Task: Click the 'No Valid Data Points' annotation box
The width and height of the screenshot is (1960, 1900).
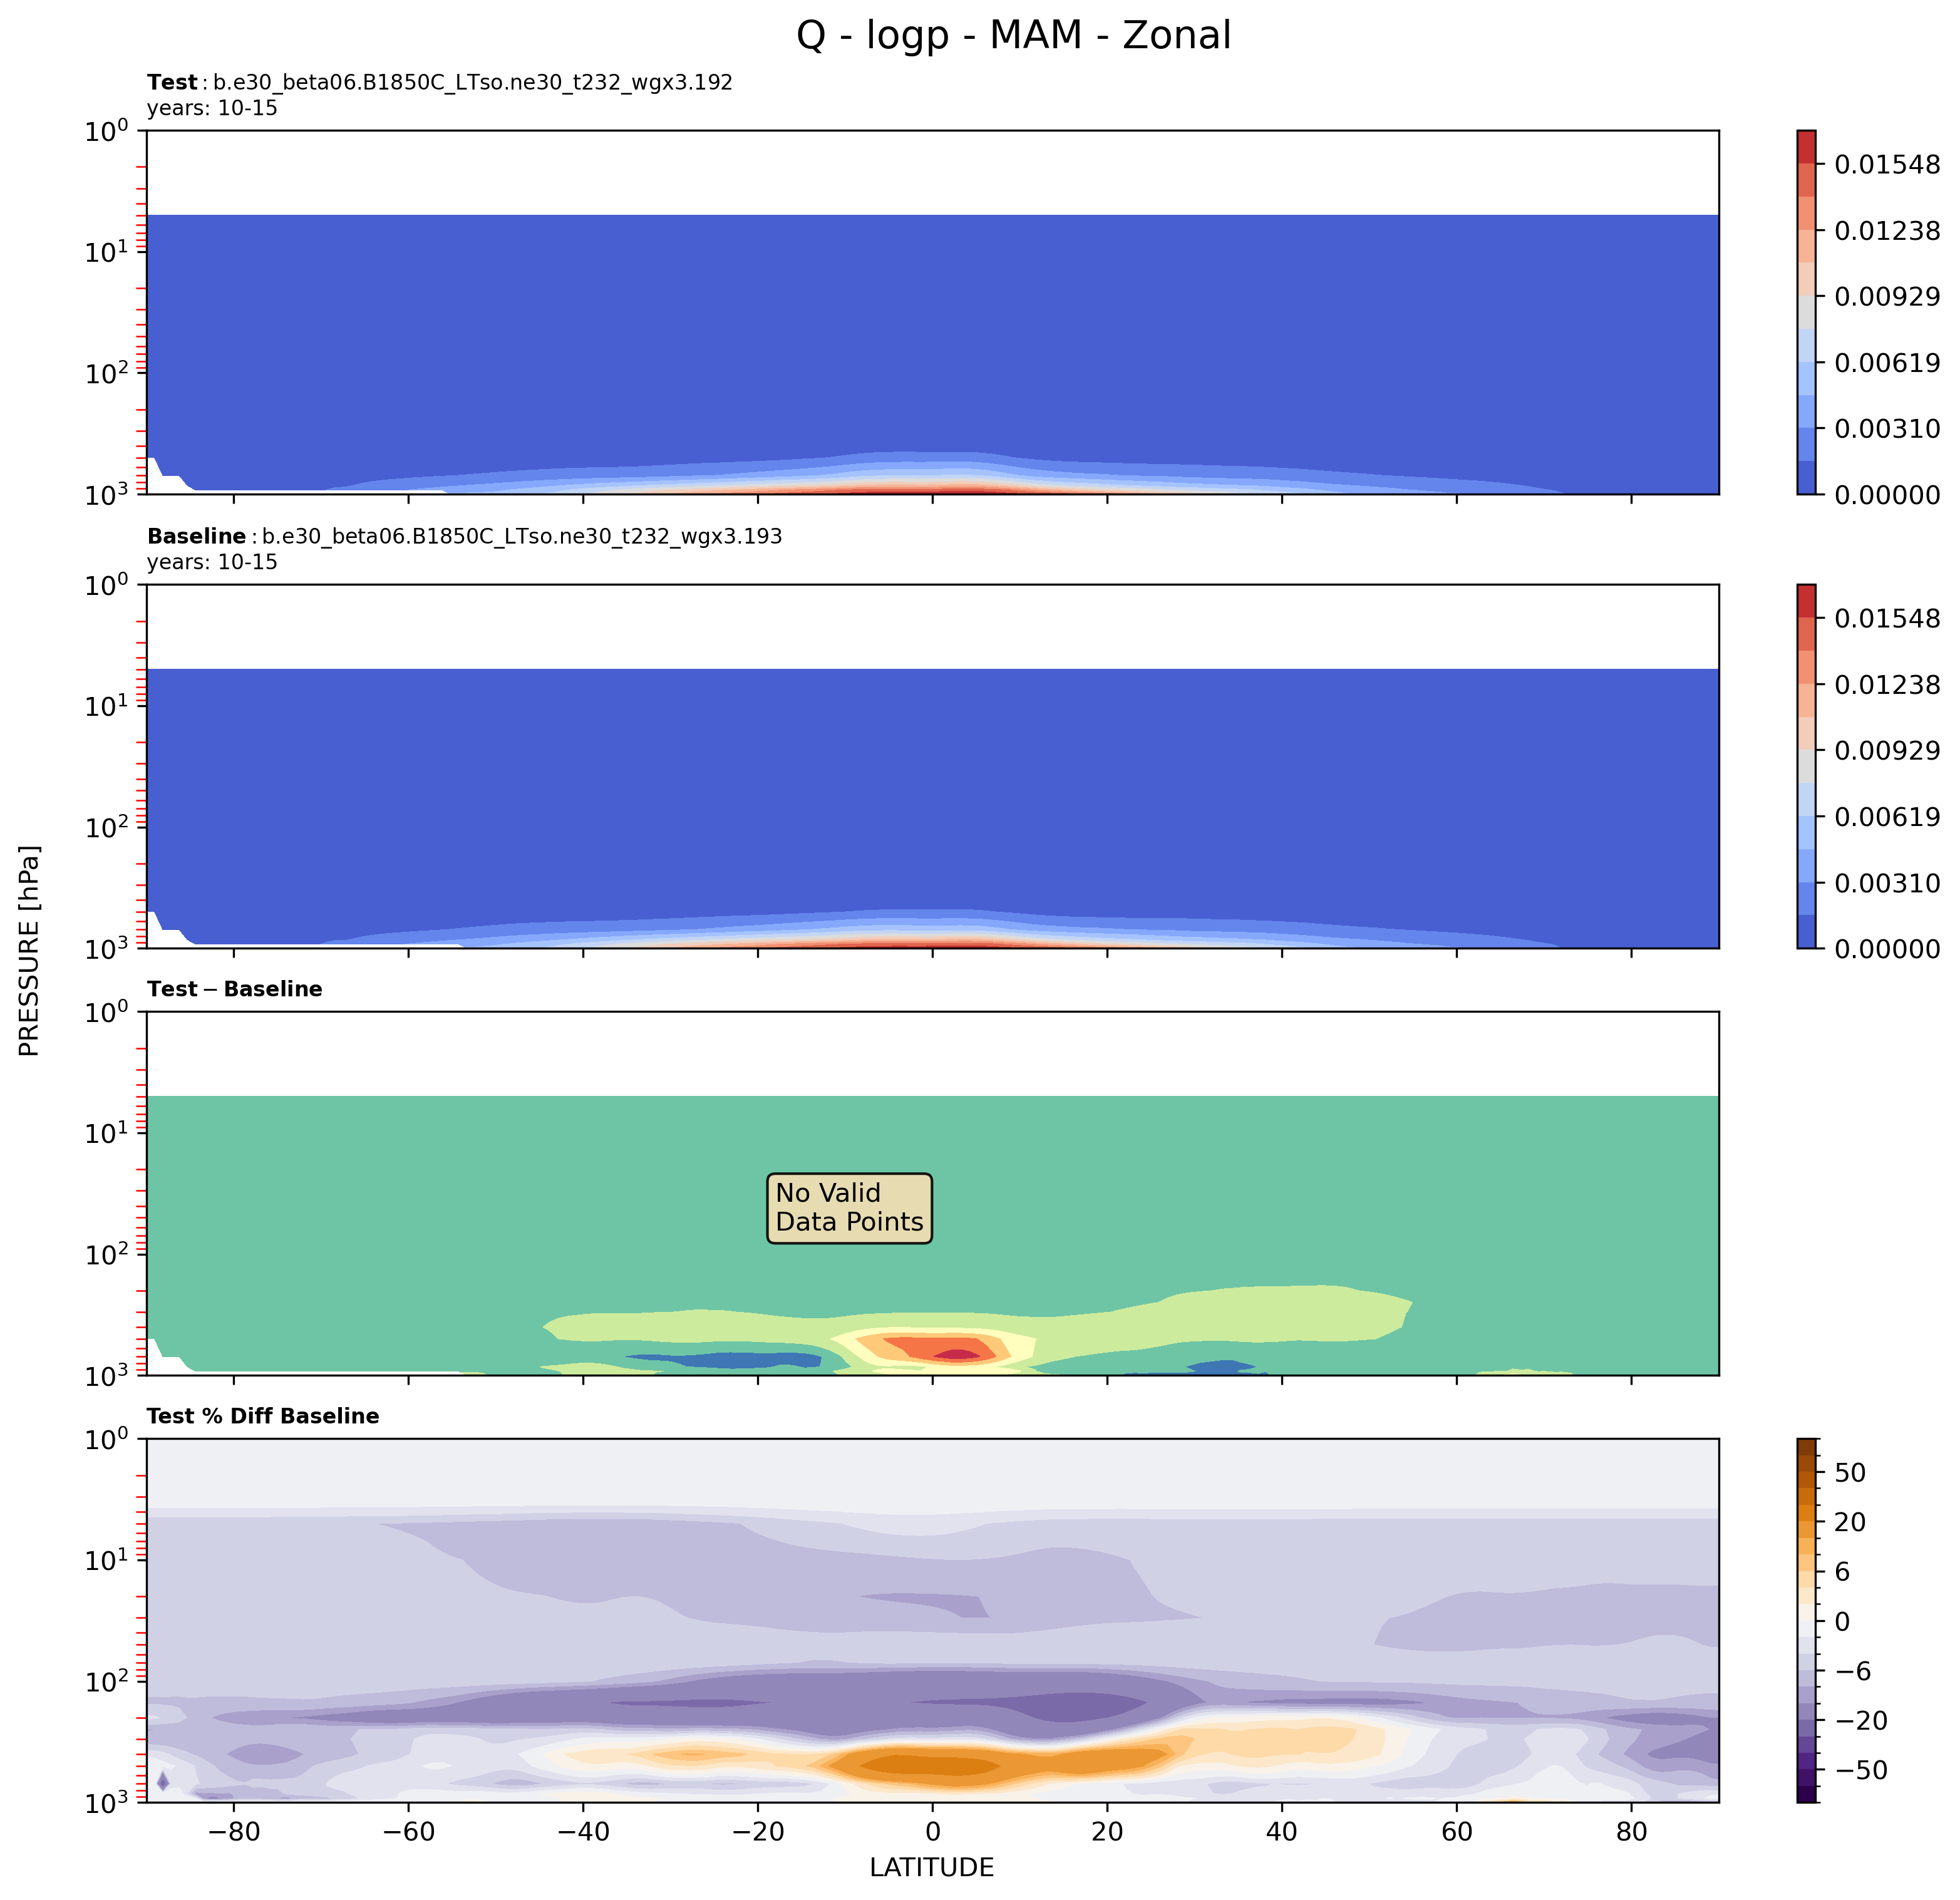Action: pos(849,1208)
